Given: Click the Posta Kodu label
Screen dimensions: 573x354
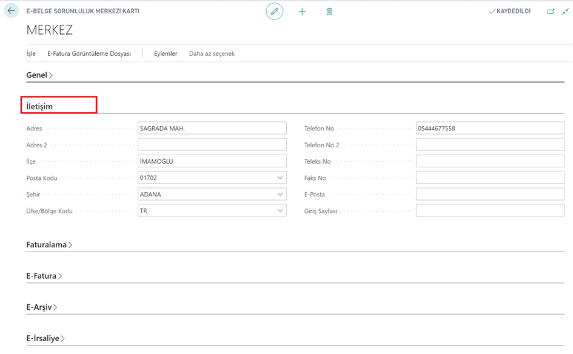Looking at the screenshot, I should [x=42, y=178].
